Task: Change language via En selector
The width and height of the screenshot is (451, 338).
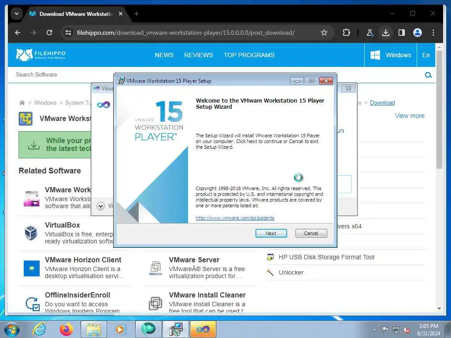Action: (x=426, y=55)
